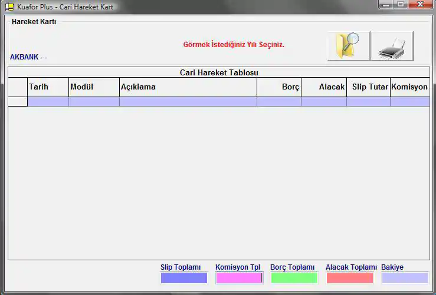Select the Tarih column header

coord(48,87)
